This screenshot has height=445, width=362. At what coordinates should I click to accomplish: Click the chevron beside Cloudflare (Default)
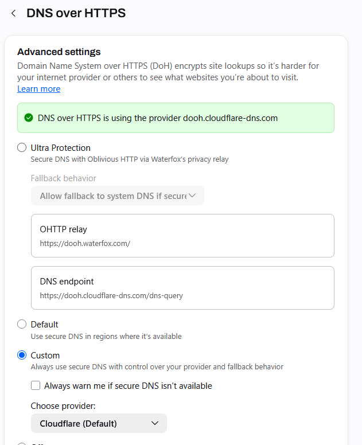click(155, 423)
